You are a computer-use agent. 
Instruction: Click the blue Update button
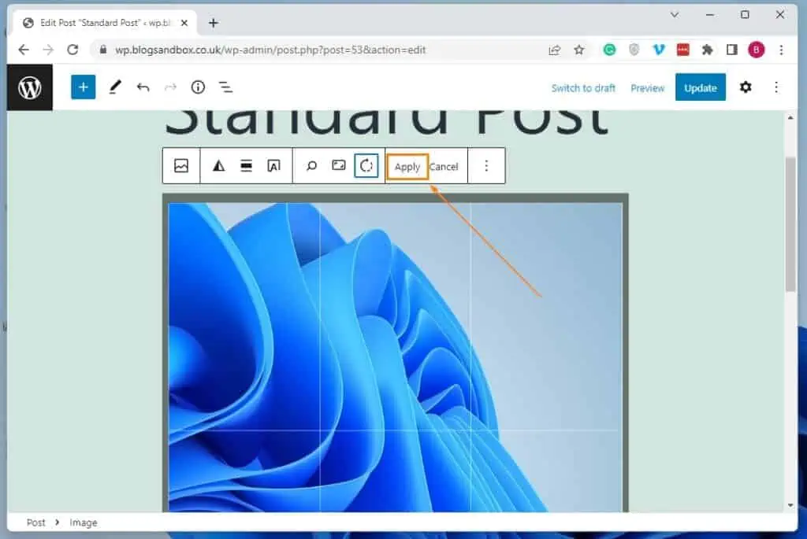click(701, 87)
